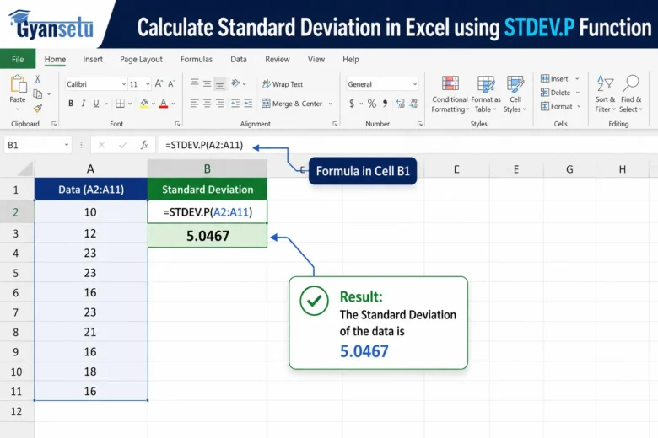This screenshot has width=658, height=438.
Task: Open Format as Table
Action: click(x=486, y=94)
